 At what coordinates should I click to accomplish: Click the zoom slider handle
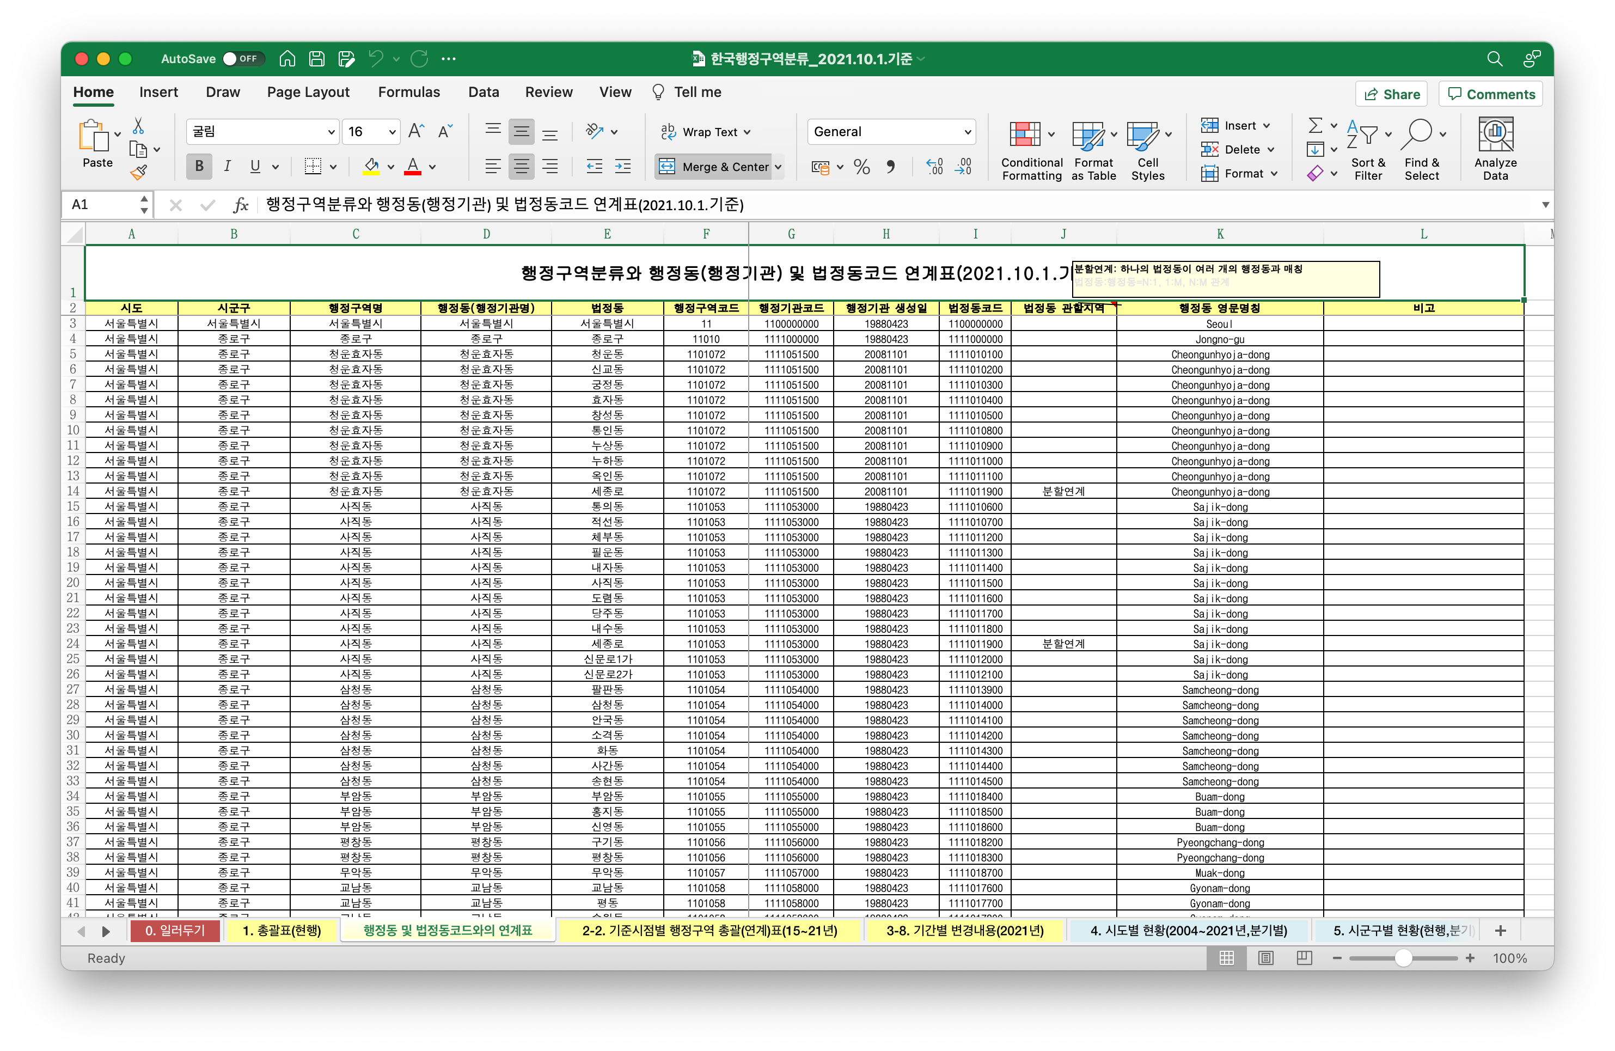pos(1403,958)
